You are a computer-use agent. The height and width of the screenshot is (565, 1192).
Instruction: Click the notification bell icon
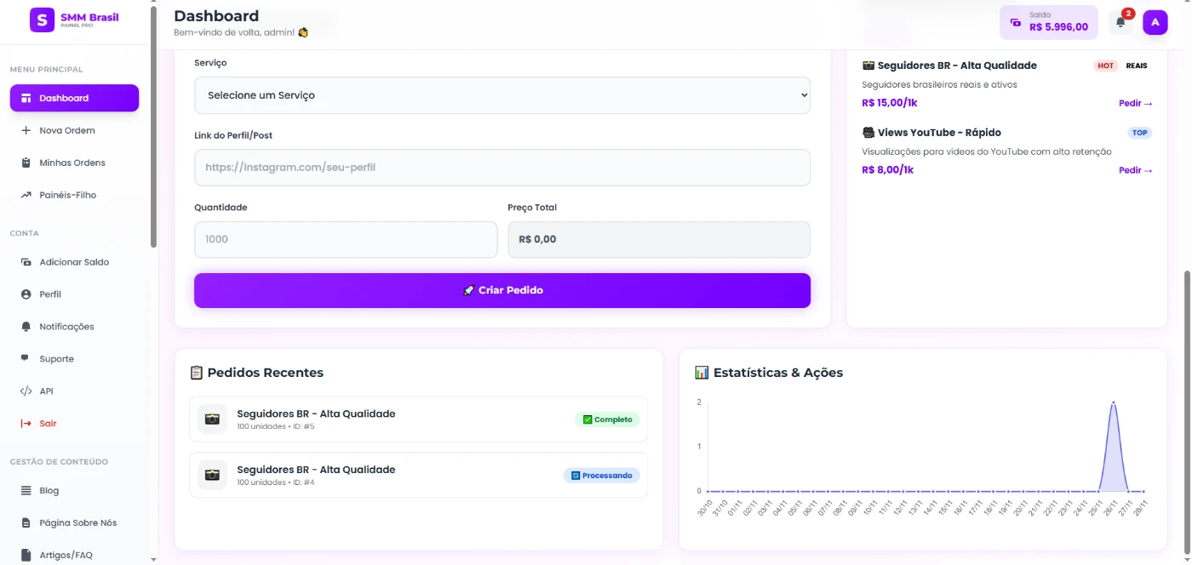(x=1120, y=23)
